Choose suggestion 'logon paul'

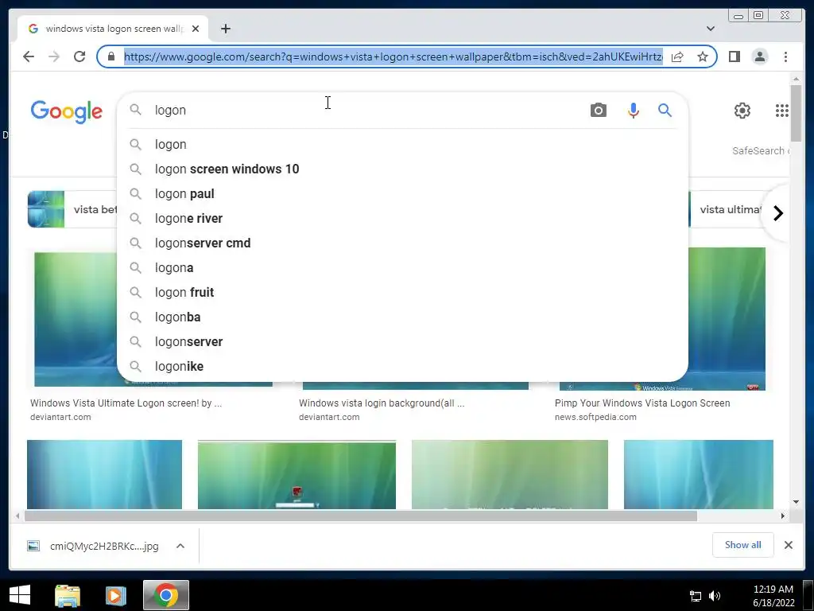point(402,194)
